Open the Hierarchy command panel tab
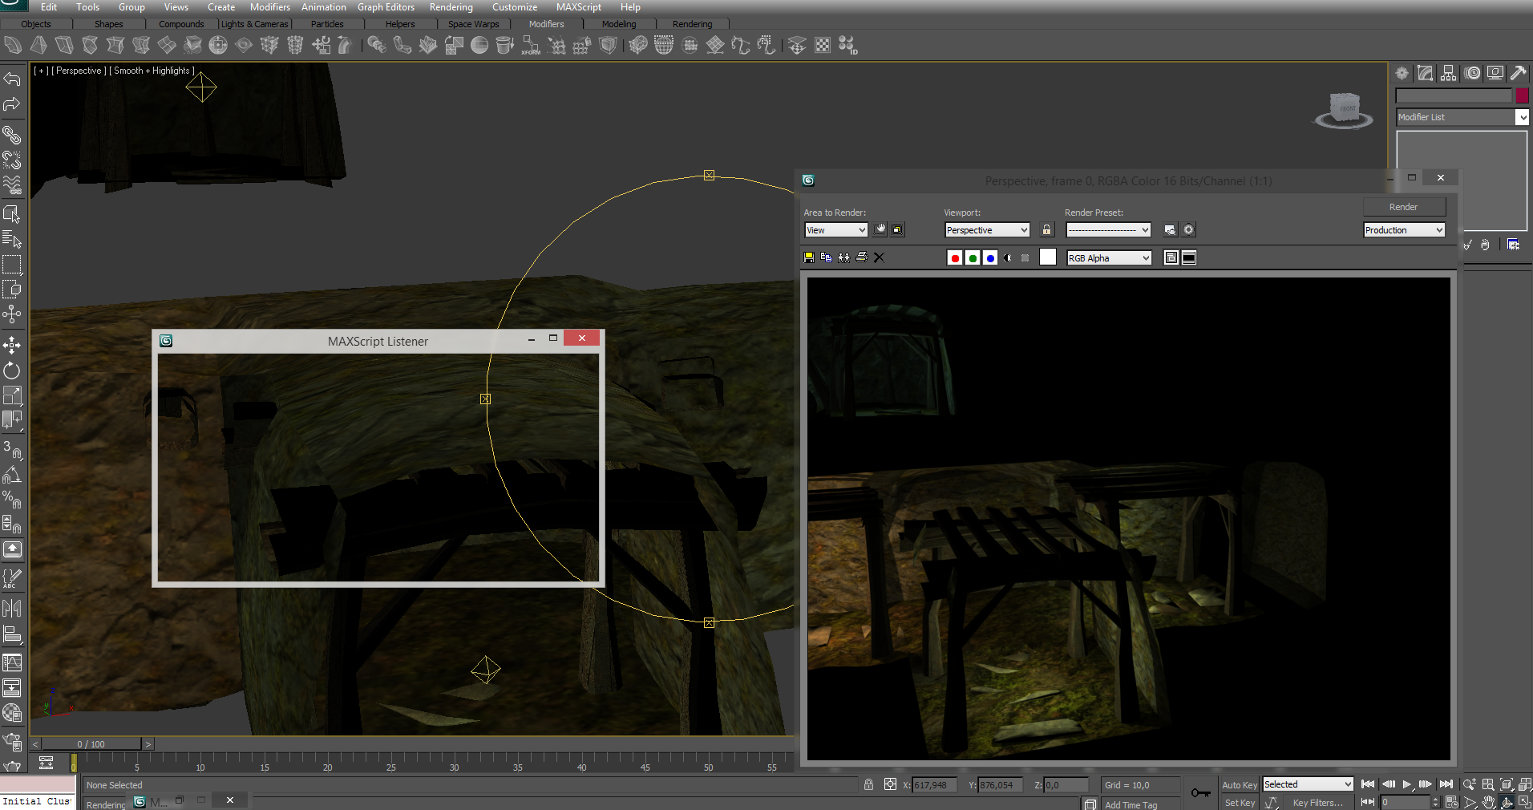The image size is (1533, 810). (1448, 73)
